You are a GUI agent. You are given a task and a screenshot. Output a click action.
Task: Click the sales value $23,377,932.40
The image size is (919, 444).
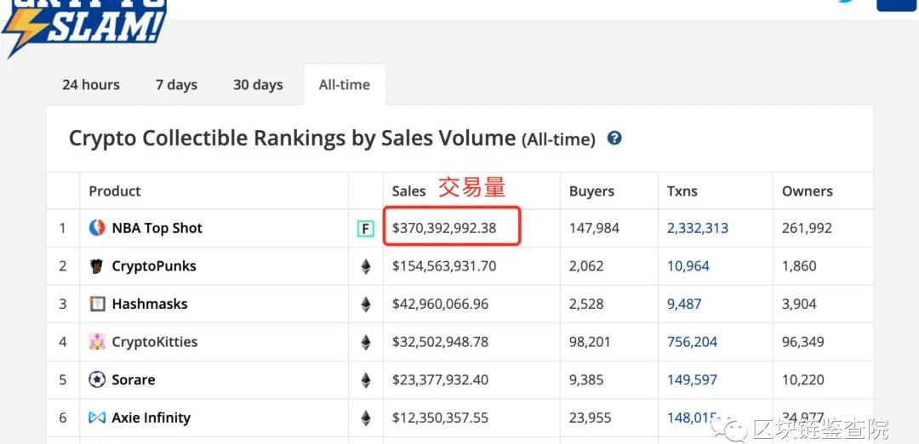click(440, 380)
